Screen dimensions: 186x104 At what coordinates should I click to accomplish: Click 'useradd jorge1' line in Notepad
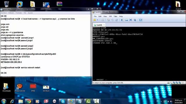(x=17, y=38)
